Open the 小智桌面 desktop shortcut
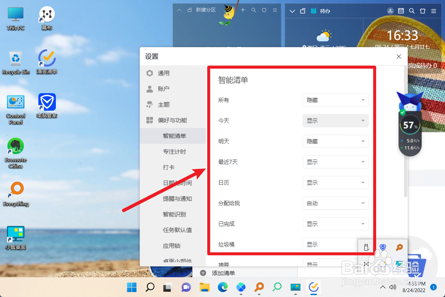The image size is (445, 297). click(16, 238)
